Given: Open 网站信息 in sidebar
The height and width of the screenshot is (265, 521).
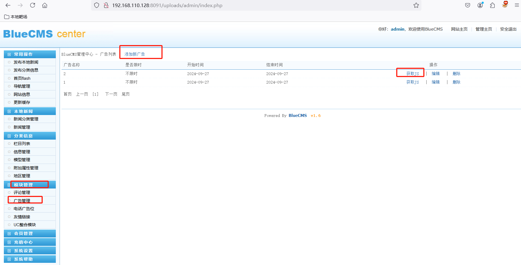Looking at the screenshot, I should (x=22, y=95).
